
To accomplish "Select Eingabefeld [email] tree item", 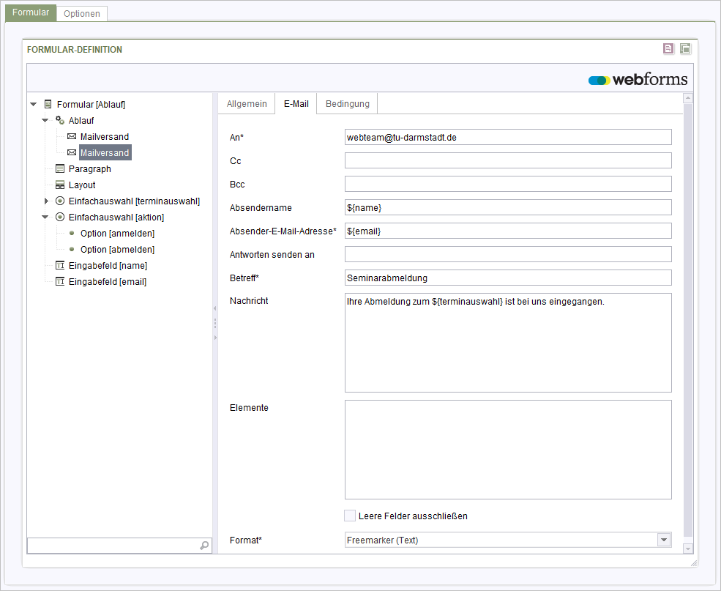I will [108, 281].
